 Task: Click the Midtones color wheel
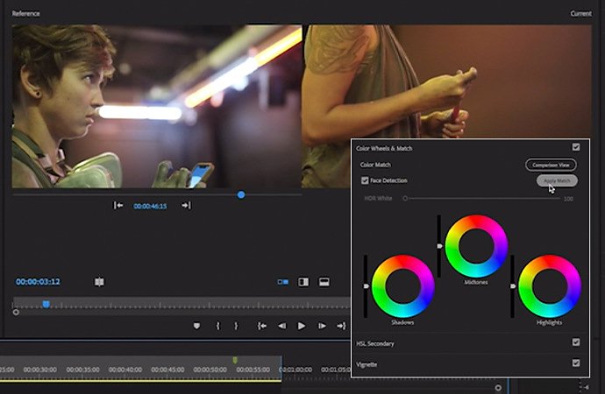point(476,246)
